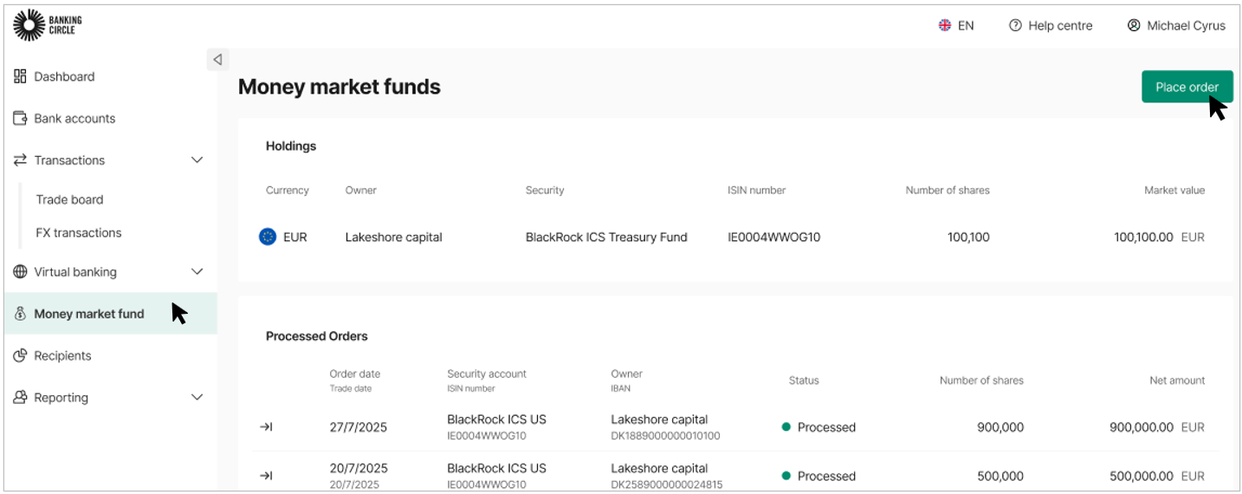Click the Banking Circle logo
Viewport: 1242px width, 494px height.
49,25
